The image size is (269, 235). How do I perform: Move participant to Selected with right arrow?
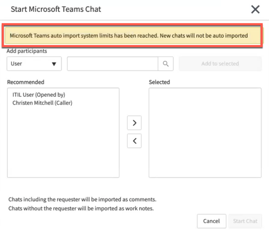(134, 123)
